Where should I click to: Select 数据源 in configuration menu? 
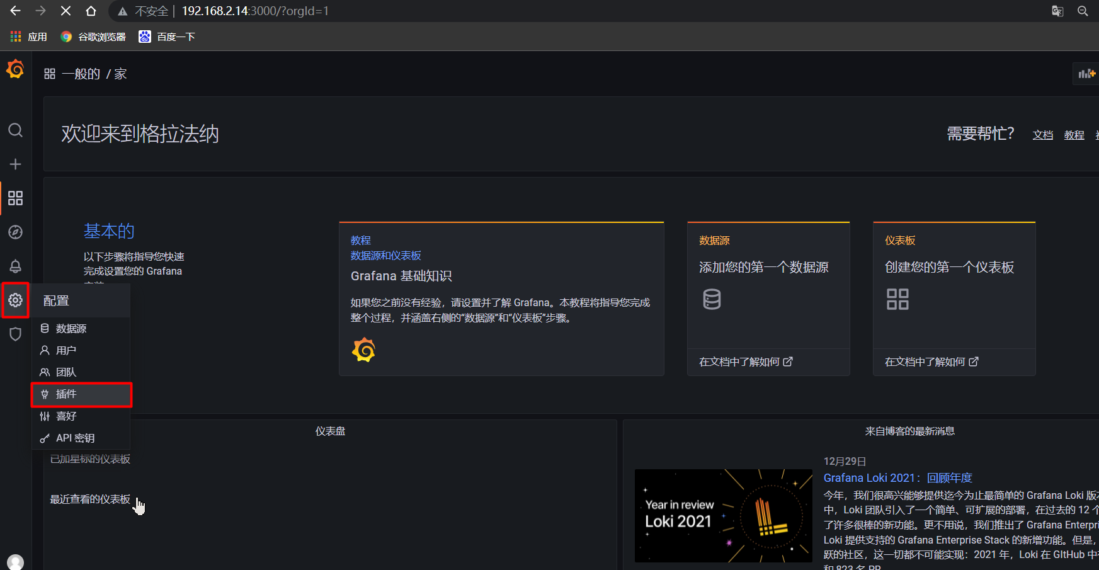point(81,328)
